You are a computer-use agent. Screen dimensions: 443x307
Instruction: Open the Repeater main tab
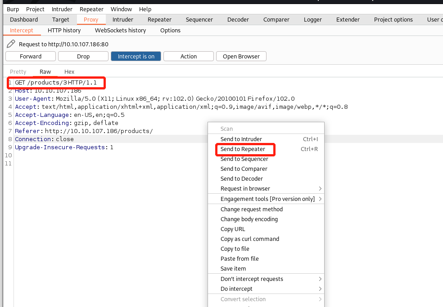pos(159,19)
